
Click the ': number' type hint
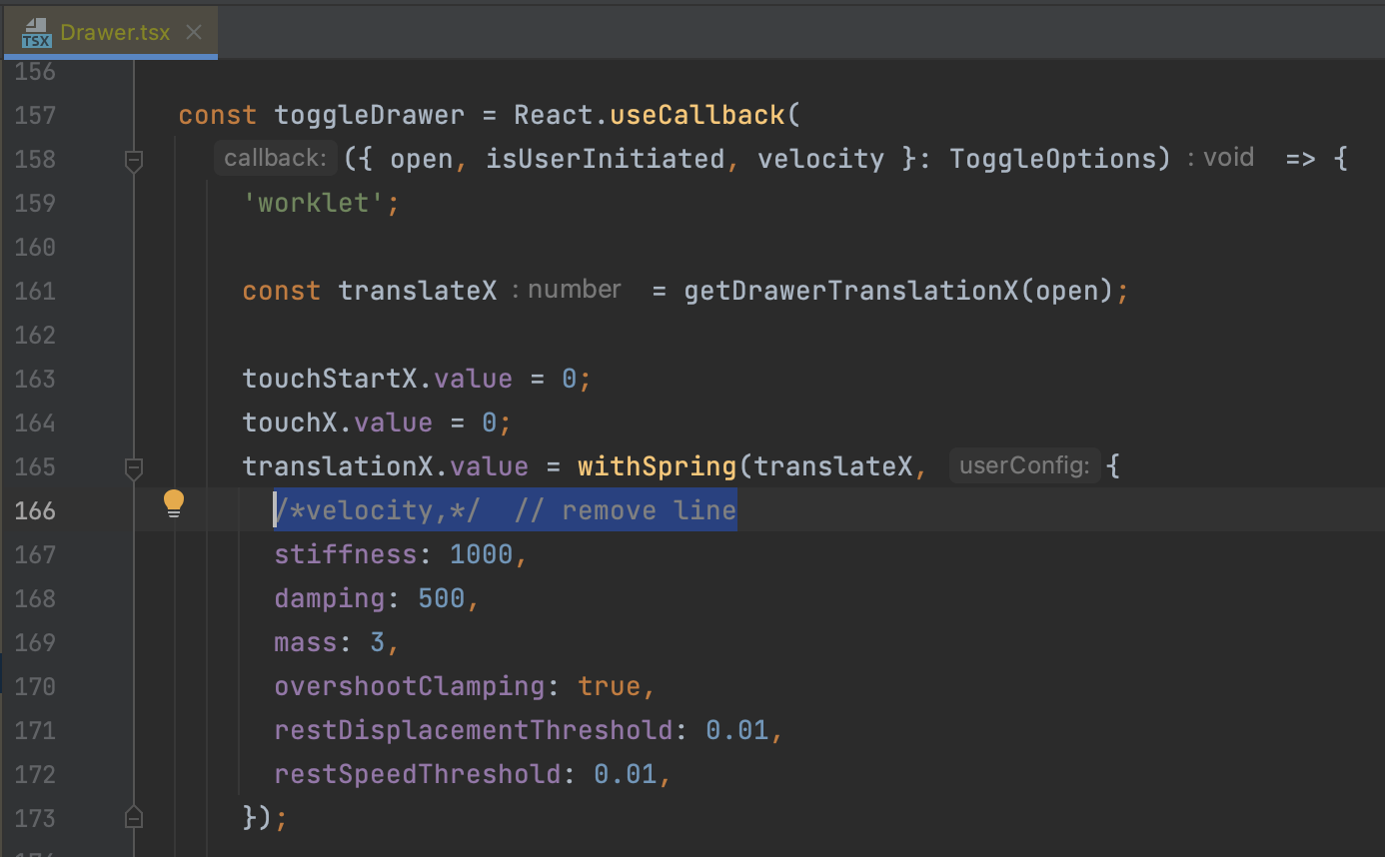click(x=567, y=290)
